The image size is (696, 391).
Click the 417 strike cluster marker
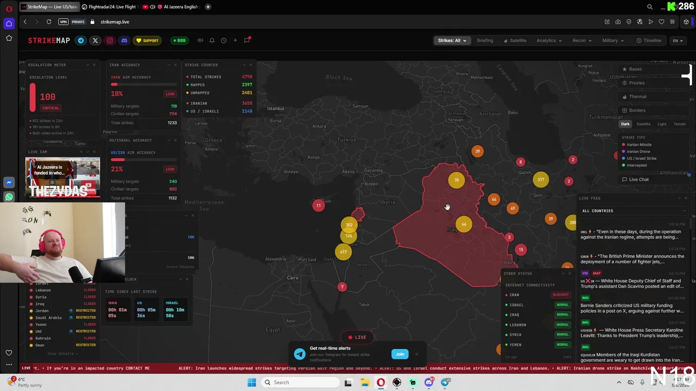343,251
